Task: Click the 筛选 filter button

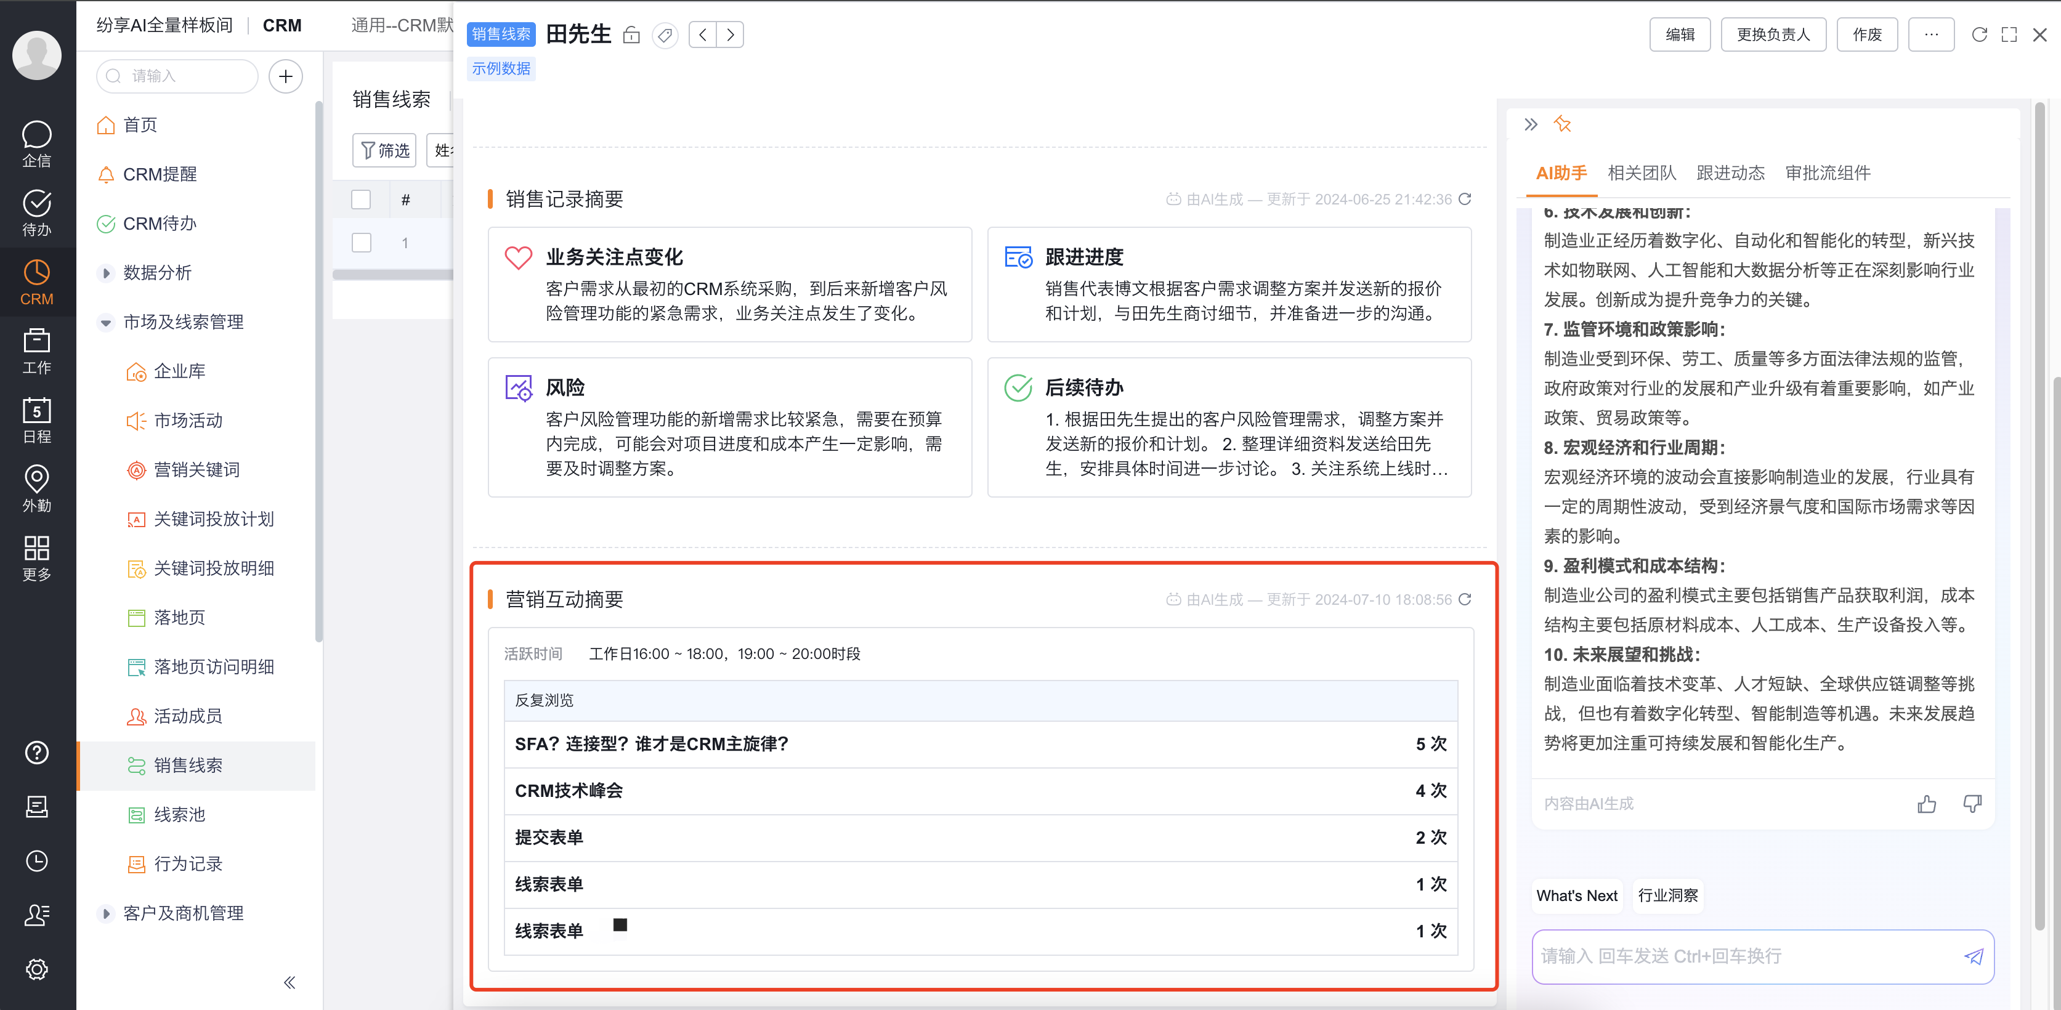Action: tap(385, 150)
